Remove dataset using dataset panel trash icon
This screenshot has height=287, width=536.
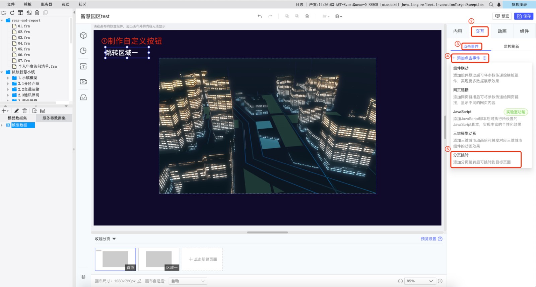point(24,111)
